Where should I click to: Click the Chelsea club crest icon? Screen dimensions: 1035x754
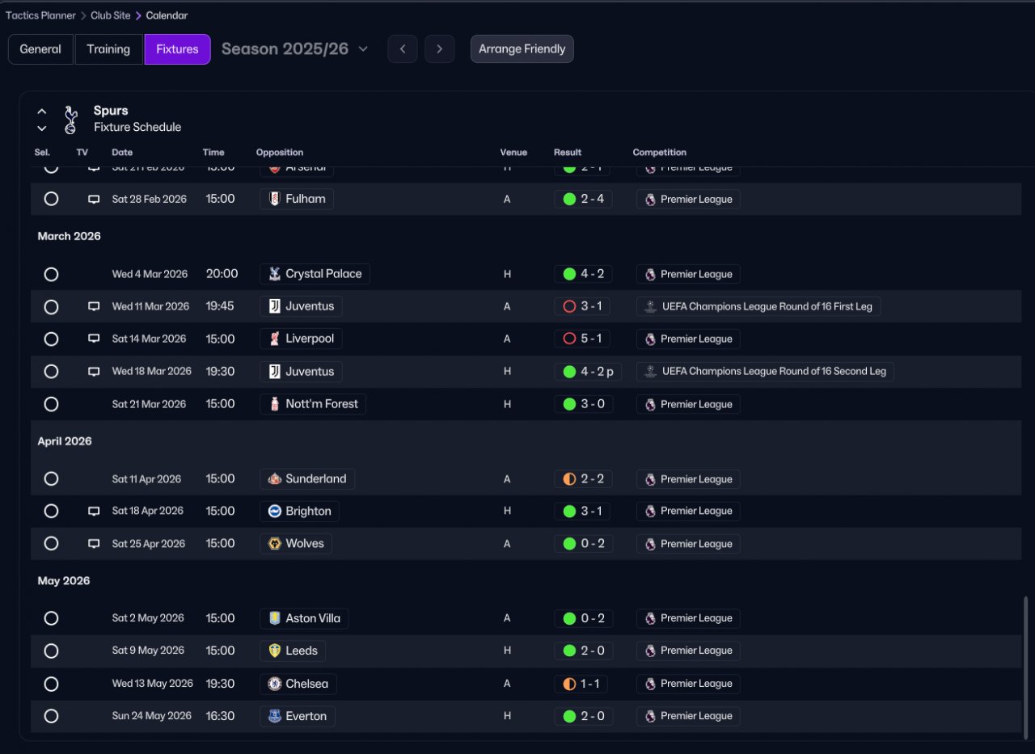point(275,684)
